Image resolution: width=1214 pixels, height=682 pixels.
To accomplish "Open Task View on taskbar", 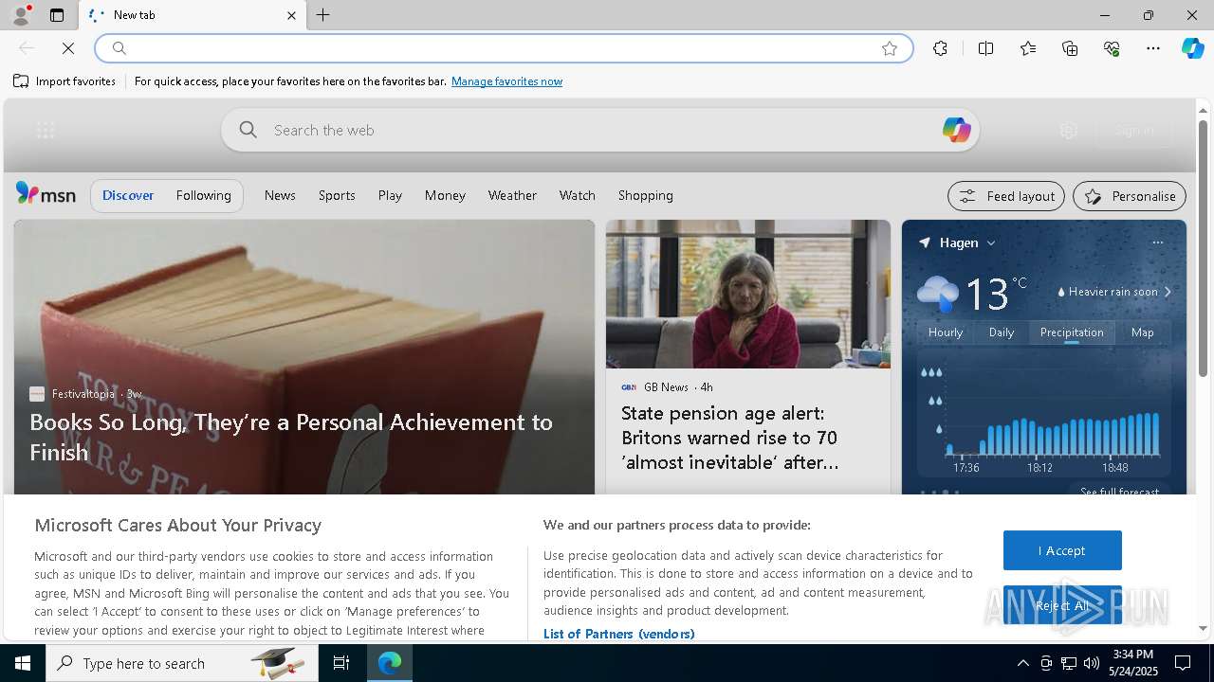I will [x=341, y=663].
